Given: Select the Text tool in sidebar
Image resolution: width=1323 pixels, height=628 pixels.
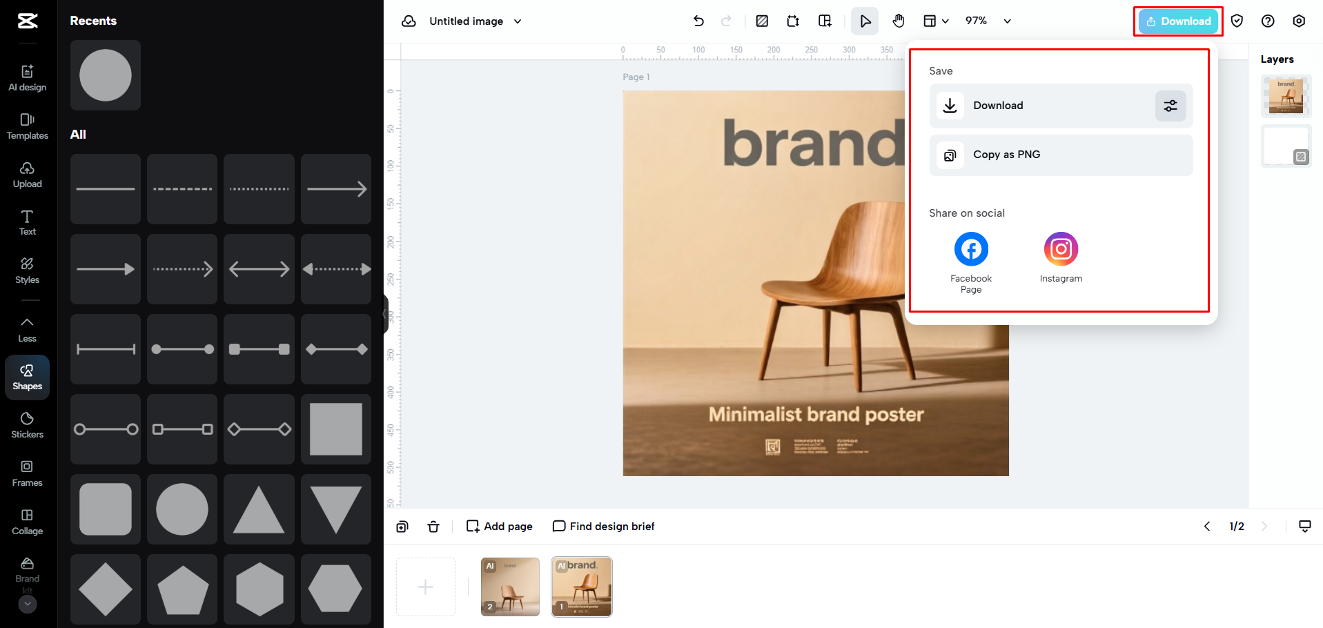Looking at the screenshot, I should (28, 222).
